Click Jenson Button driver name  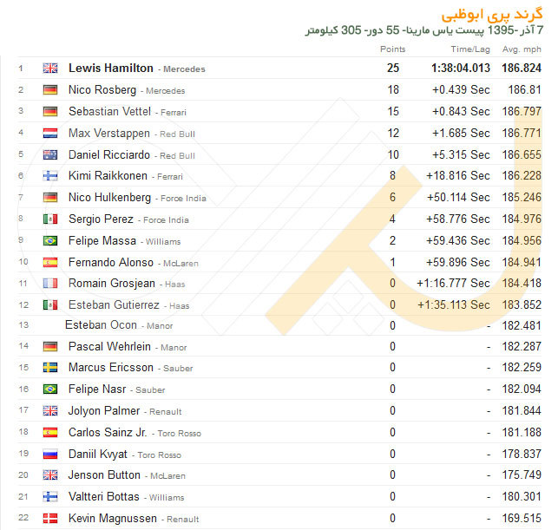104,474
